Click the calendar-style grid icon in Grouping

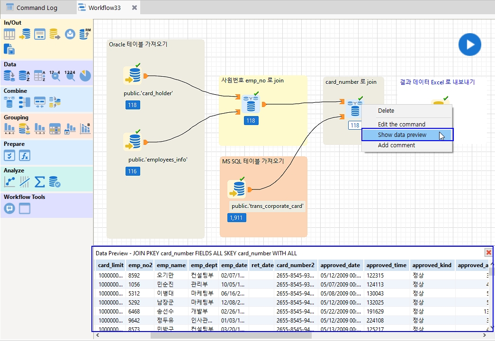tap(55, 128)
